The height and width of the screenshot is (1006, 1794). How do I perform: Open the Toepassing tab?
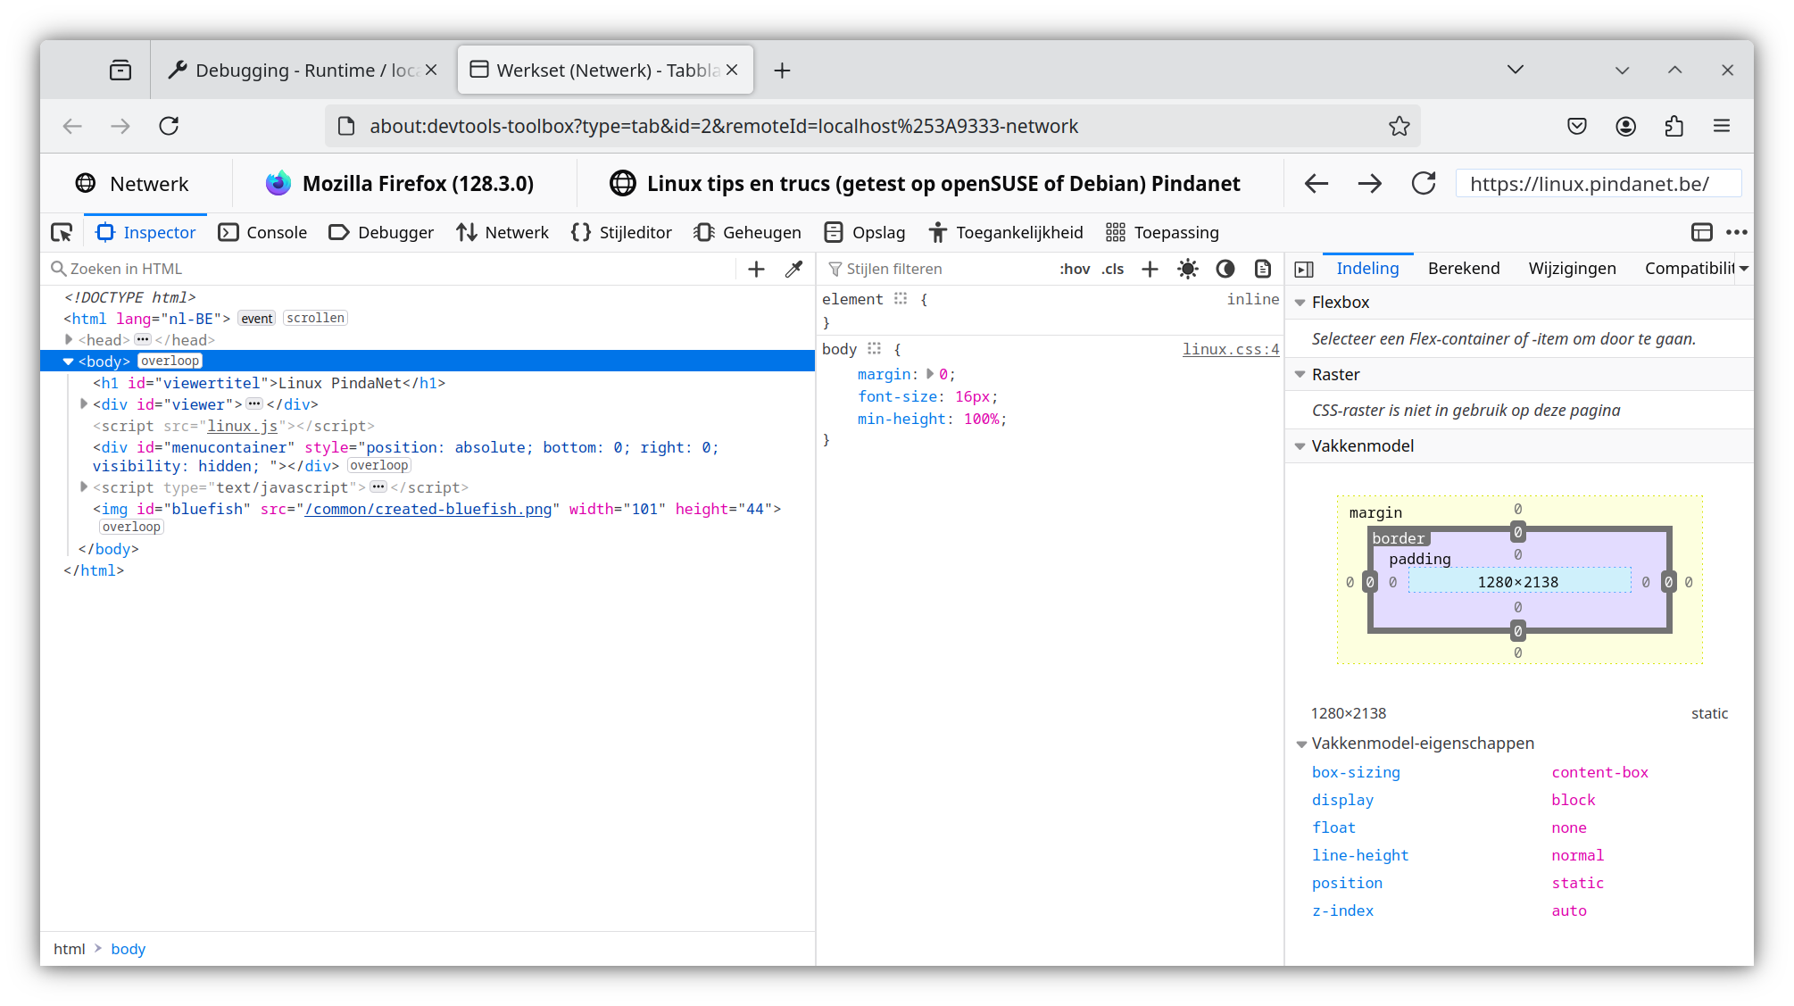[x=1162, y=232]
